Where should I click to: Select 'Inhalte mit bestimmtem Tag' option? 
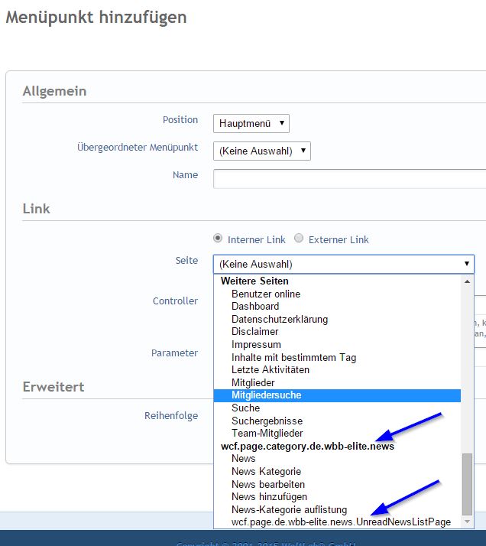point(293,357)
